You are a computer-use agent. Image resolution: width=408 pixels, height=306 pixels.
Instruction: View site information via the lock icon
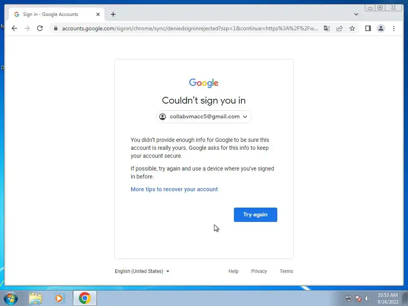click(x=56, y=28)
